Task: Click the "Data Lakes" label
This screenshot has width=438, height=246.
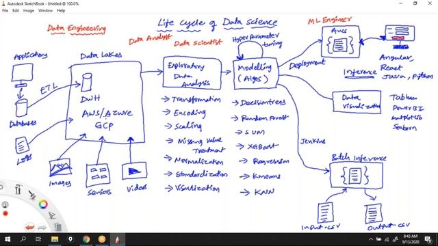Action: point(101,55)
